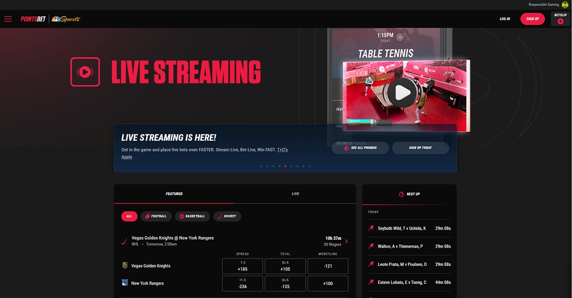Click the Basketball filter icon

pyautogui.click(x=181, y=216)
